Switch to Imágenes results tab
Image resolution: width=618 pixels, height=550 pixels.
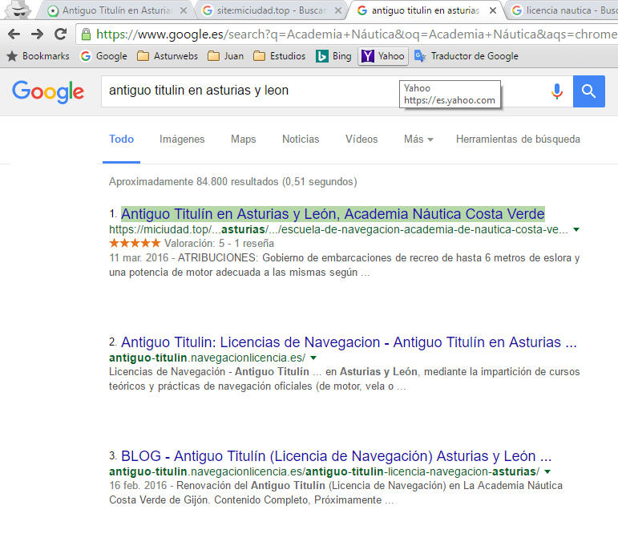point(182,140)
